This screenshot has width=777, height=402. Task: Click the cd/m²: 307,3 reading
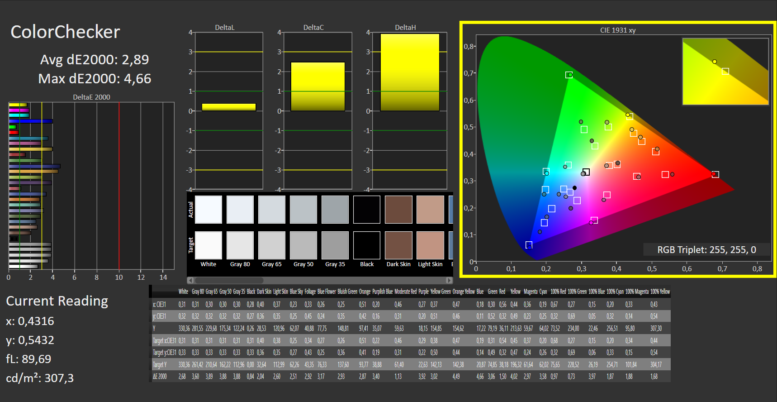(x=40, y=378)
